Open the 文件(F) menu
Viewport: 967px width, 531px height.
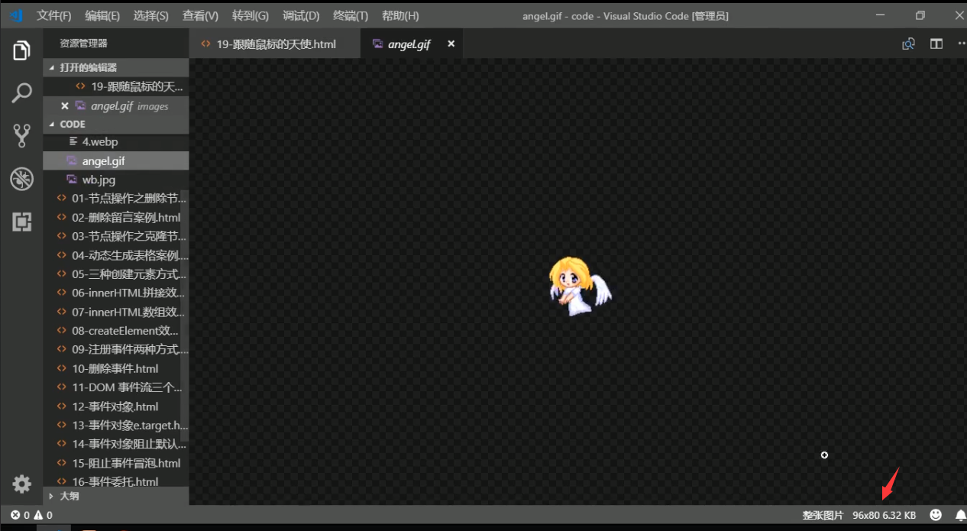[x=53, y=15]
